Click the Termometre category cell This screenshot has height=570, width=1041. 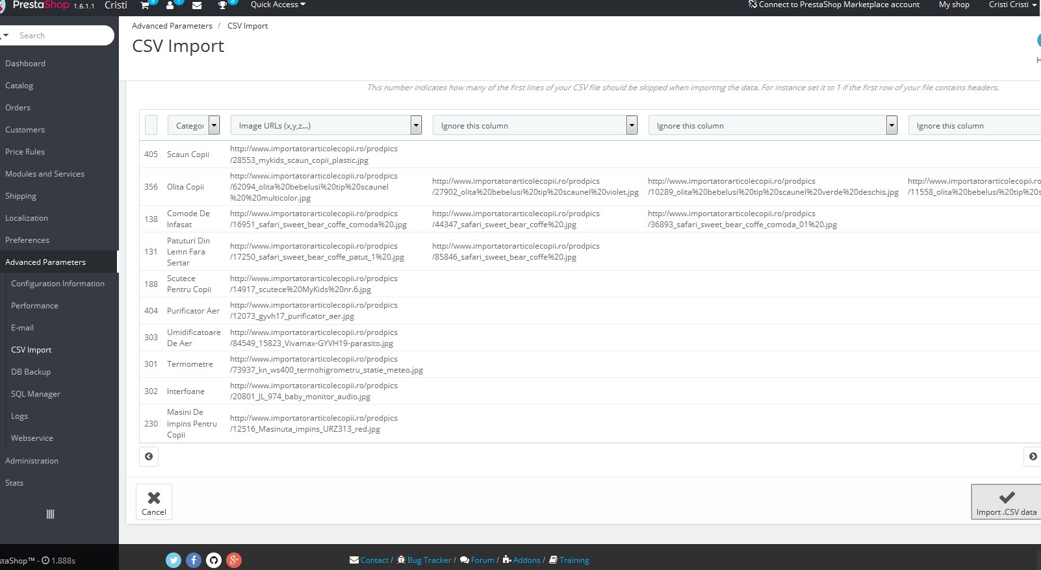point(190,364)
